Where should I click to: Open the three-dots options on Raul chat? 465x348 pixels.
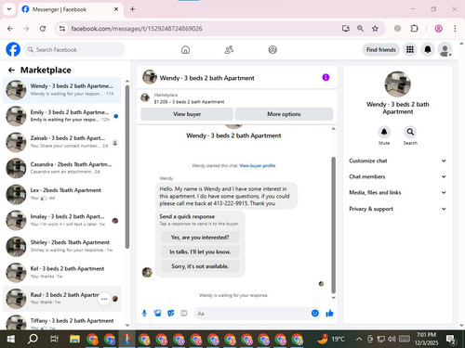coord(104,299)
